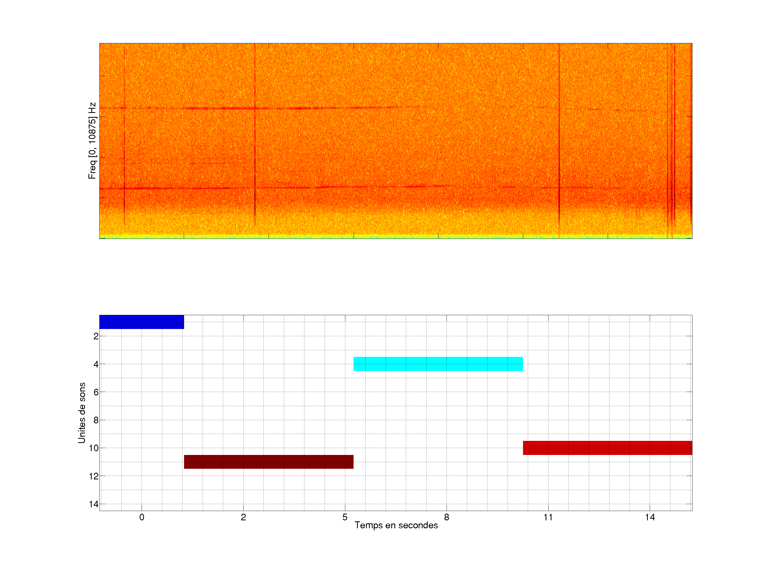
Task: Click y-axis tick label 6
Action: pos(96,392)
